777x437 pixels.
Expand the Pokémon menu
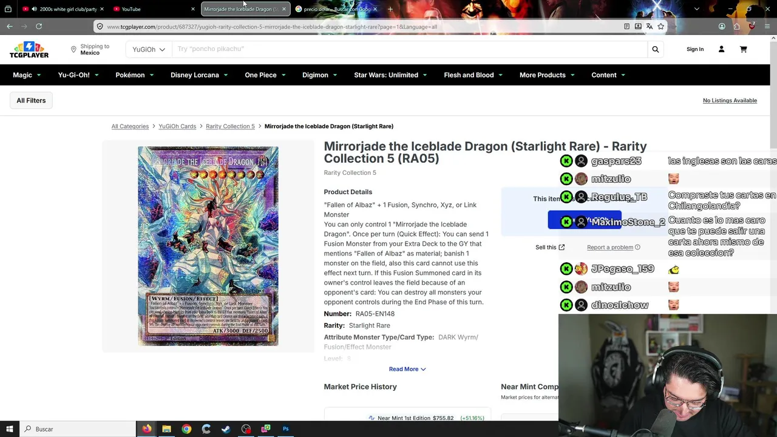coord(135,75)
